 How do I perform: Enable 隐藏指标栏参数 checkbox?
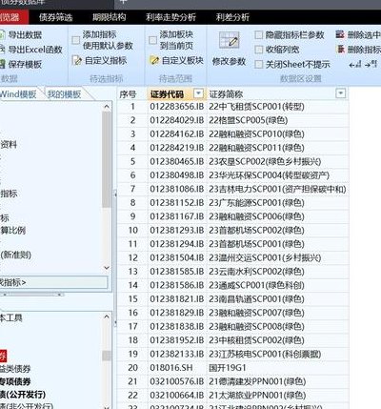tap(259, 35)
